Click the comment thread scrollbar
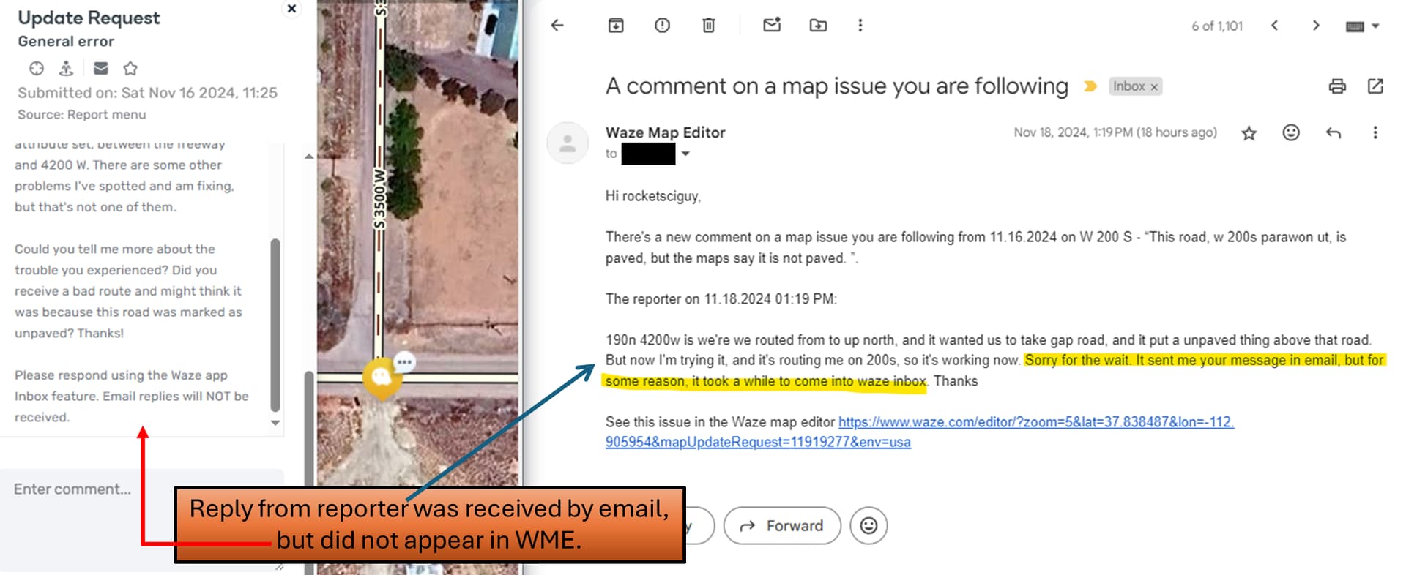The image size is (1406, 575). (275, 326)
